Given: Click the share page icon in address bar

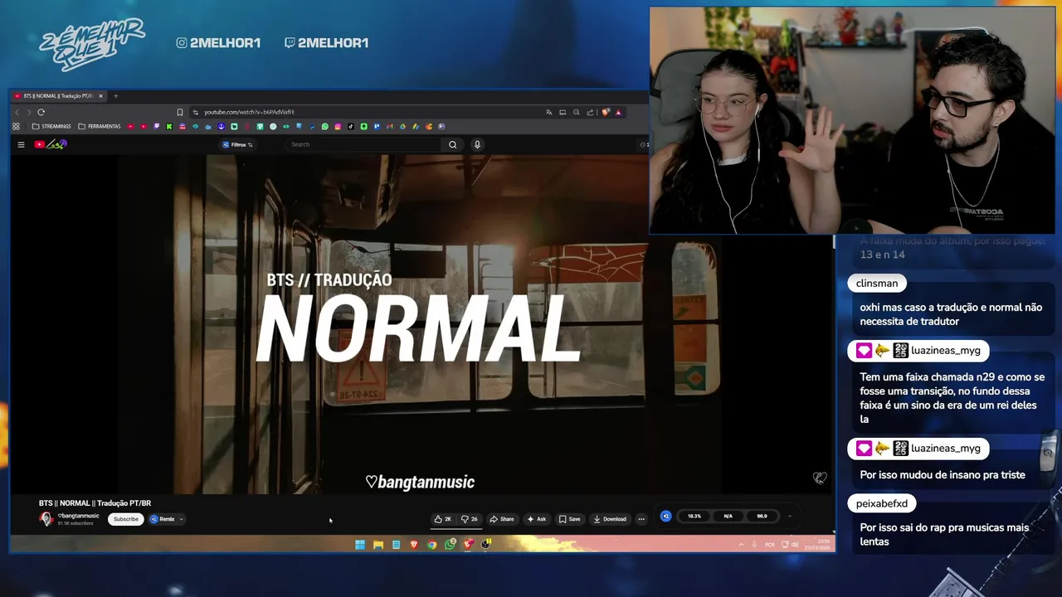Looking at the screenshot, I should pos(590,112).
